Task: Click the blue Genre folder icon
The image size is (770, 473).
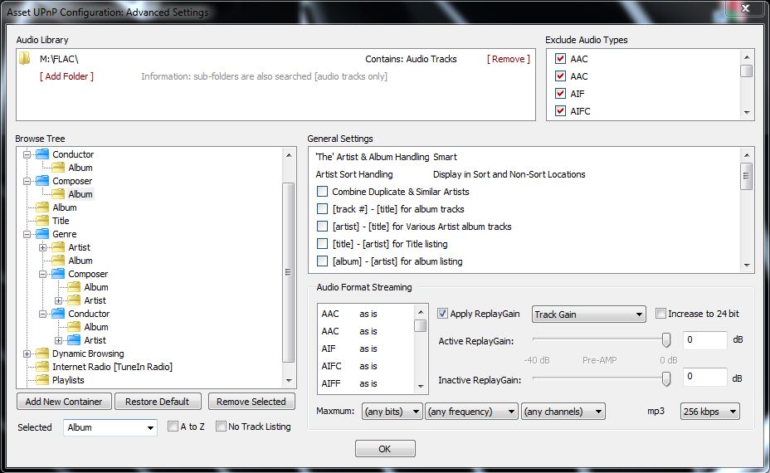Action: [41, 234]
